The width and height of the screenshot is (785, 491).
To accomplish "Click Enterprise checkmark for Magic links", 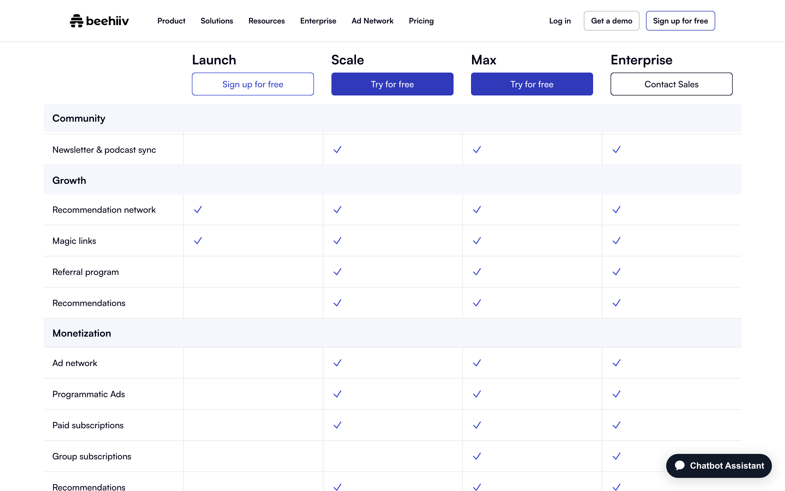I will [616, 241].
